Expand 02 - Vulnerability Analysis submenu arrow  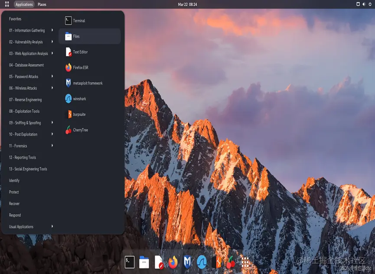point(52,42)
